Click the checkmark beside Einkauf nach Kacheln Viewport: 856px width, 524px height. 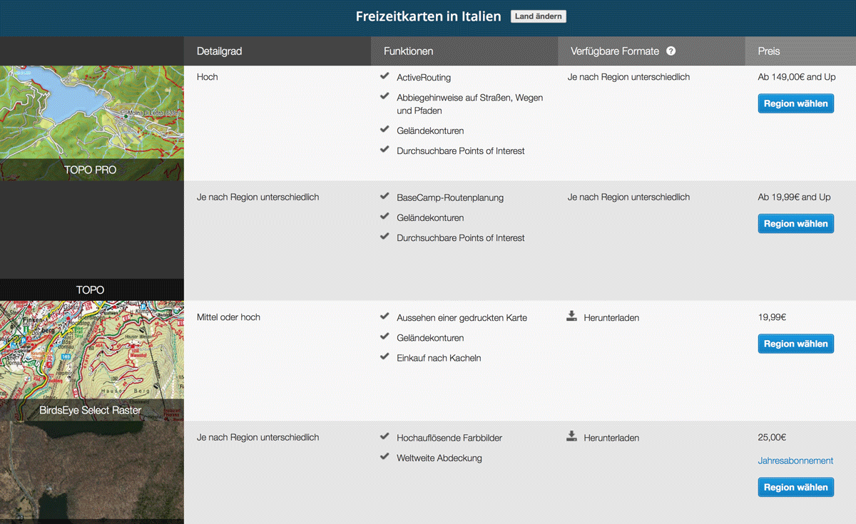(x=384, y=356)
